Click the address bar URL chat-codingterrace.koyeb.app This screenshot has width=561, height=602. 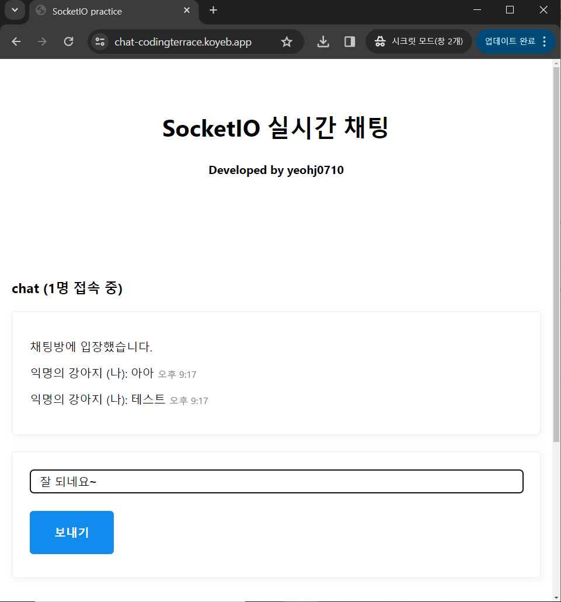(183, 42)
